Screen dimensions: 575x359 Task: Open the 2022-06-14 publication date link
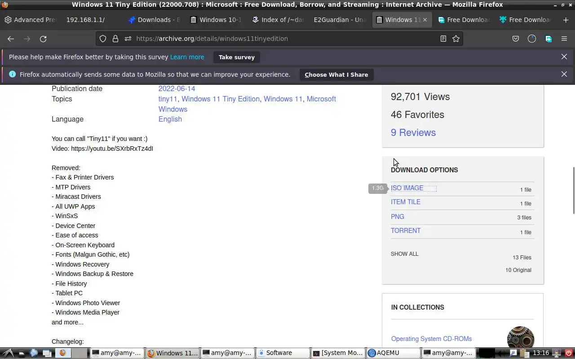[x=177, y=88]
